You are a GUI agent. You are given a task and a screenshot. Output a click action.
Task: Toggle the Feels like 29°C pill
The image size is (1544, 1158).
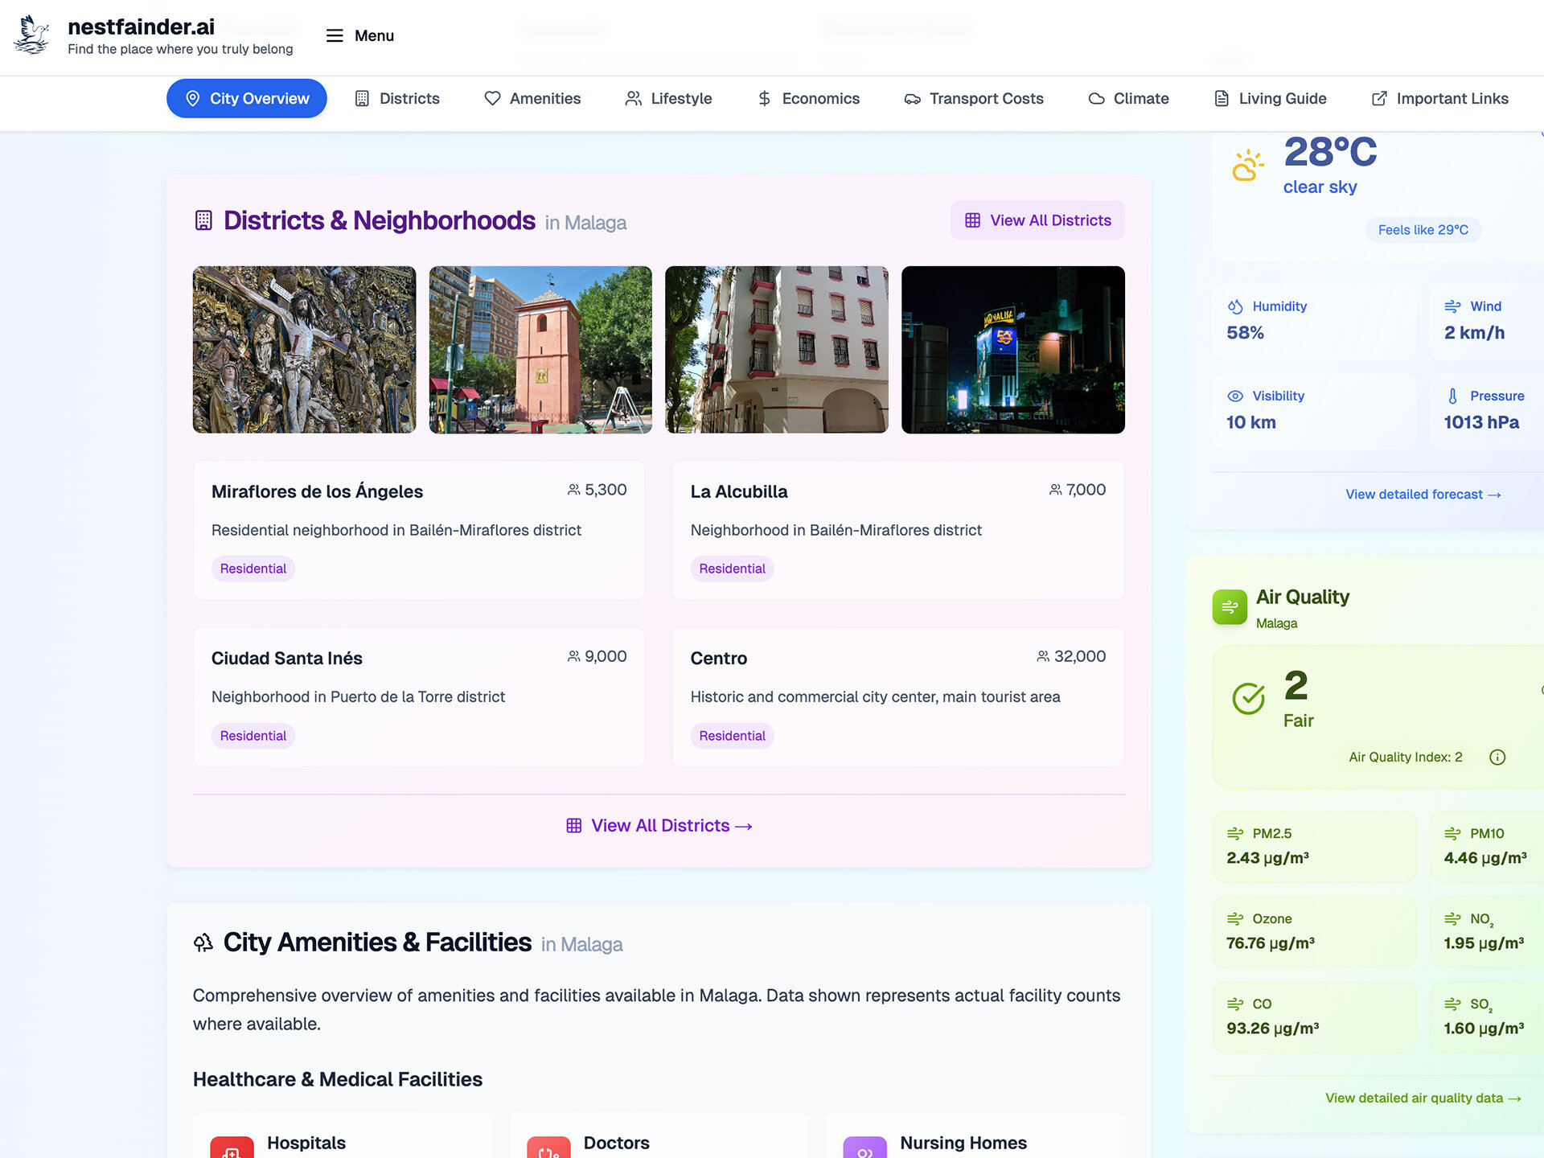1423,230
